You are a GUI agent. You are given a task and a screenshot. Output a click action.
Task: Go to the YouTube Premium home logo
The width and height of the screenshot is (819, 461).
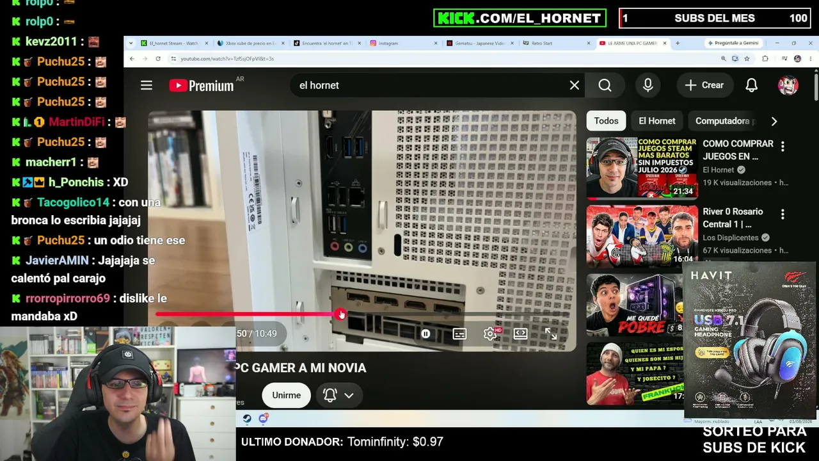coord(202,86)
